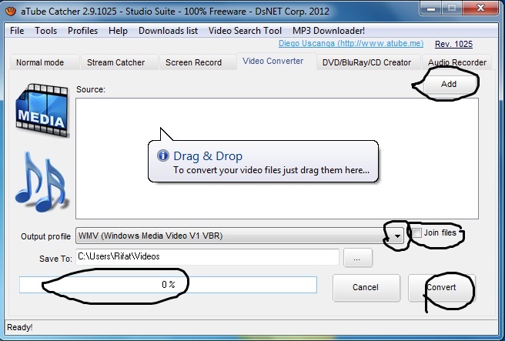Click the Source file list area
This screenshot has height=341, width=505.
(277, 159)
